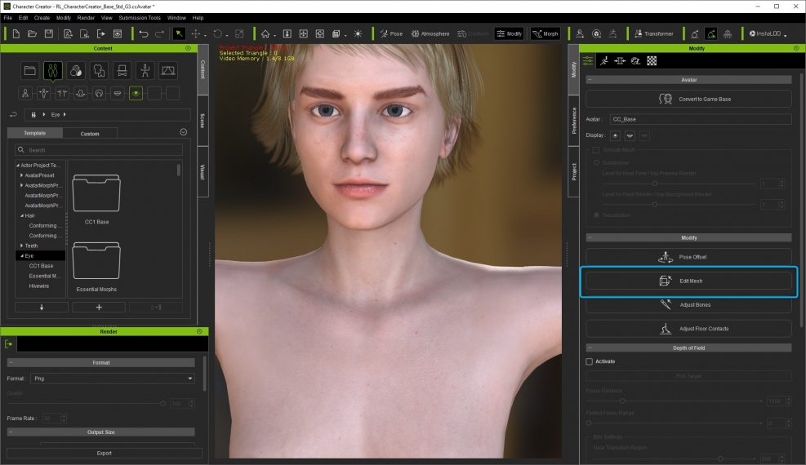The height and width of the screenshot is (465, 806).
Task: Select the Tessellation radio button
Action: click(595, 215)
